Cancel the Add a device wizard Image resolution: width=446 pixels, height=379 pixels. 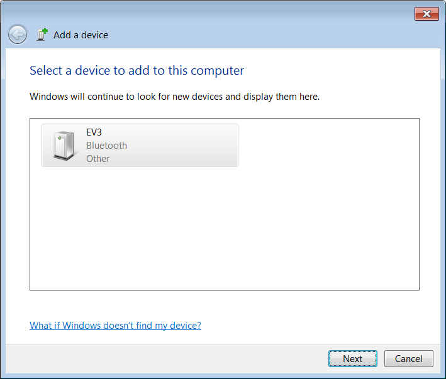coord(408,359)
